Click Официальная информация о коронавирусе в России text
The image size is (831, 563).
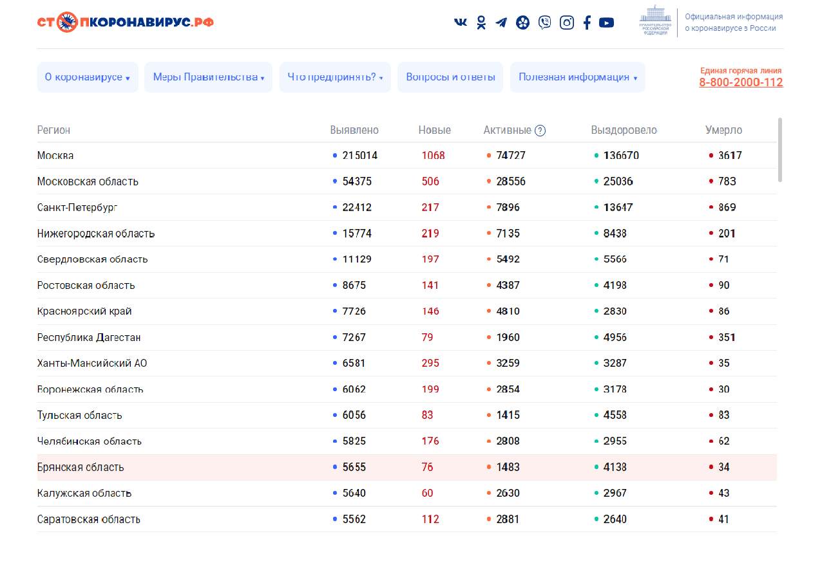pyautogui.click(x=734, y=23)
